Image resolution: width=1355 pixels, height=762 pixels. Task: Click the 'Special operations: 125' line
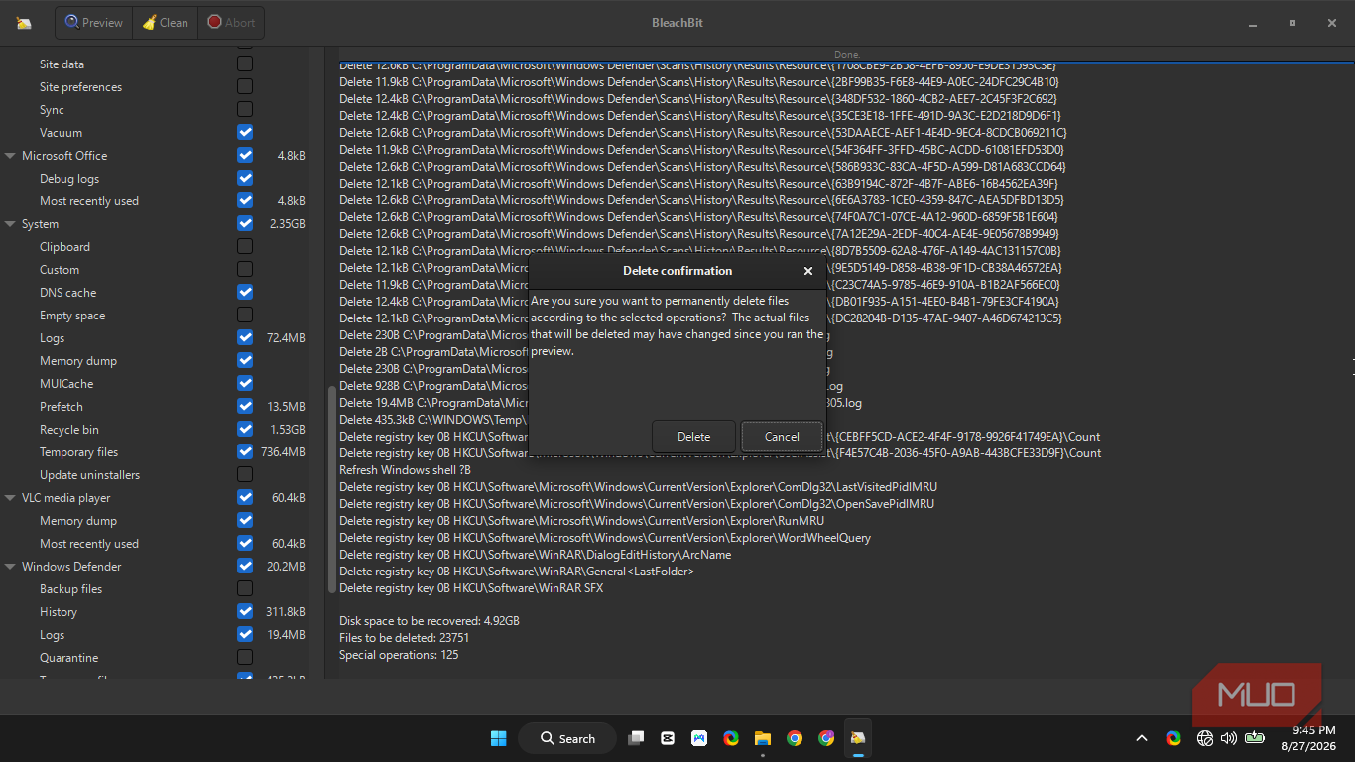[x=399, y=655]
